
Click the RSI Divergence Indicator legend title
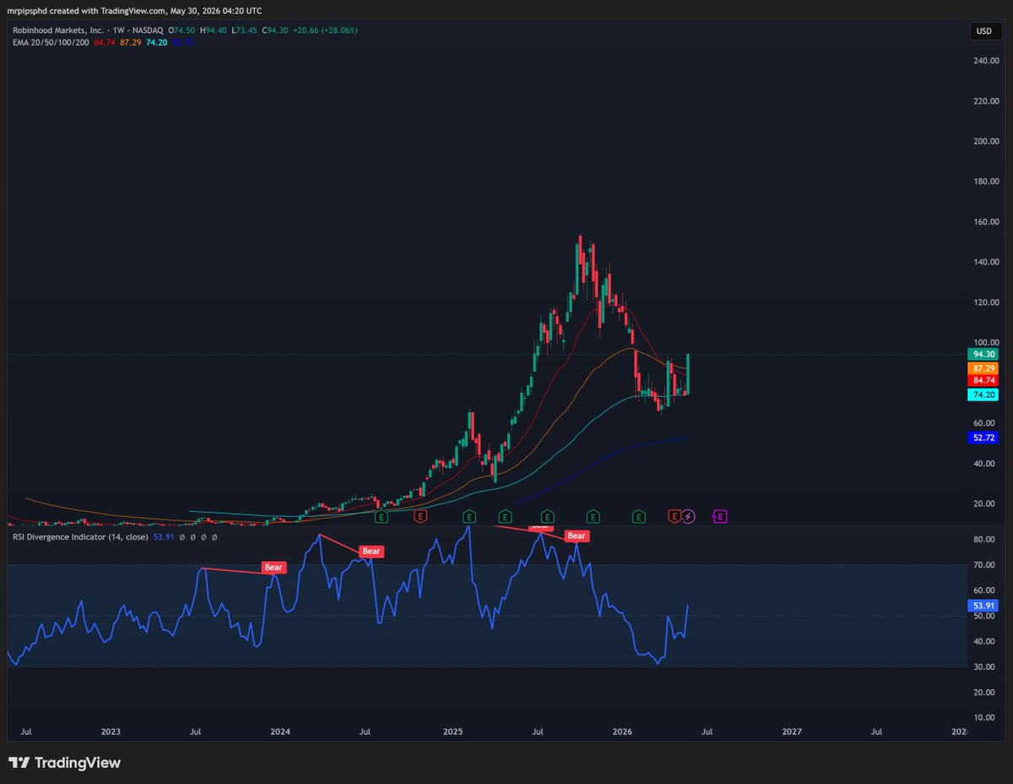(x=79, y=536)
